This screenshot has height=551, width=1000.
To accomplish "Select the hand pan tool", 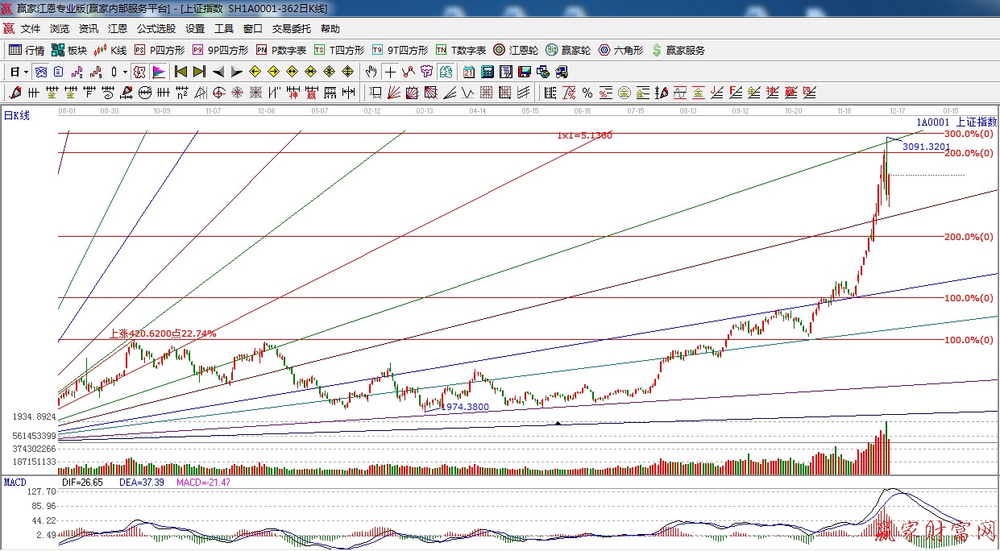I will pyautogui.click(x=371, y=72).
